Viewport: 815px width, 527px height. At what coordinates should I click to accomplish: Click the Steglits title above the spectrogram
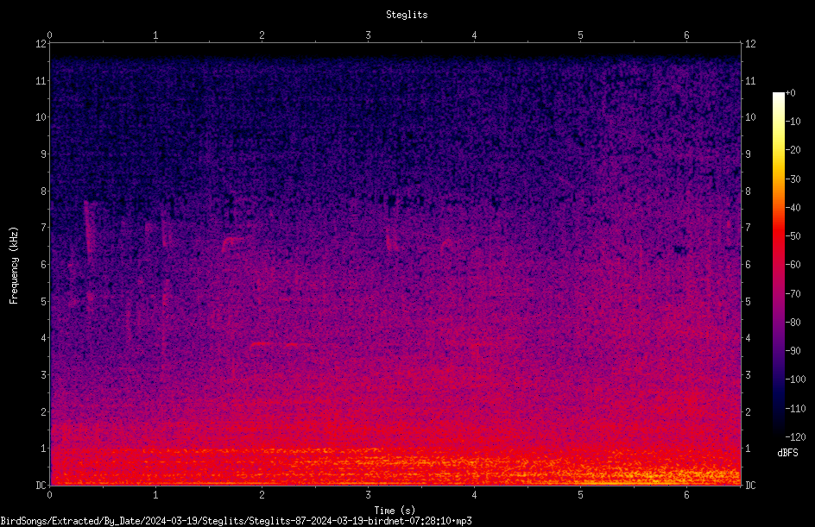point(407,15)
